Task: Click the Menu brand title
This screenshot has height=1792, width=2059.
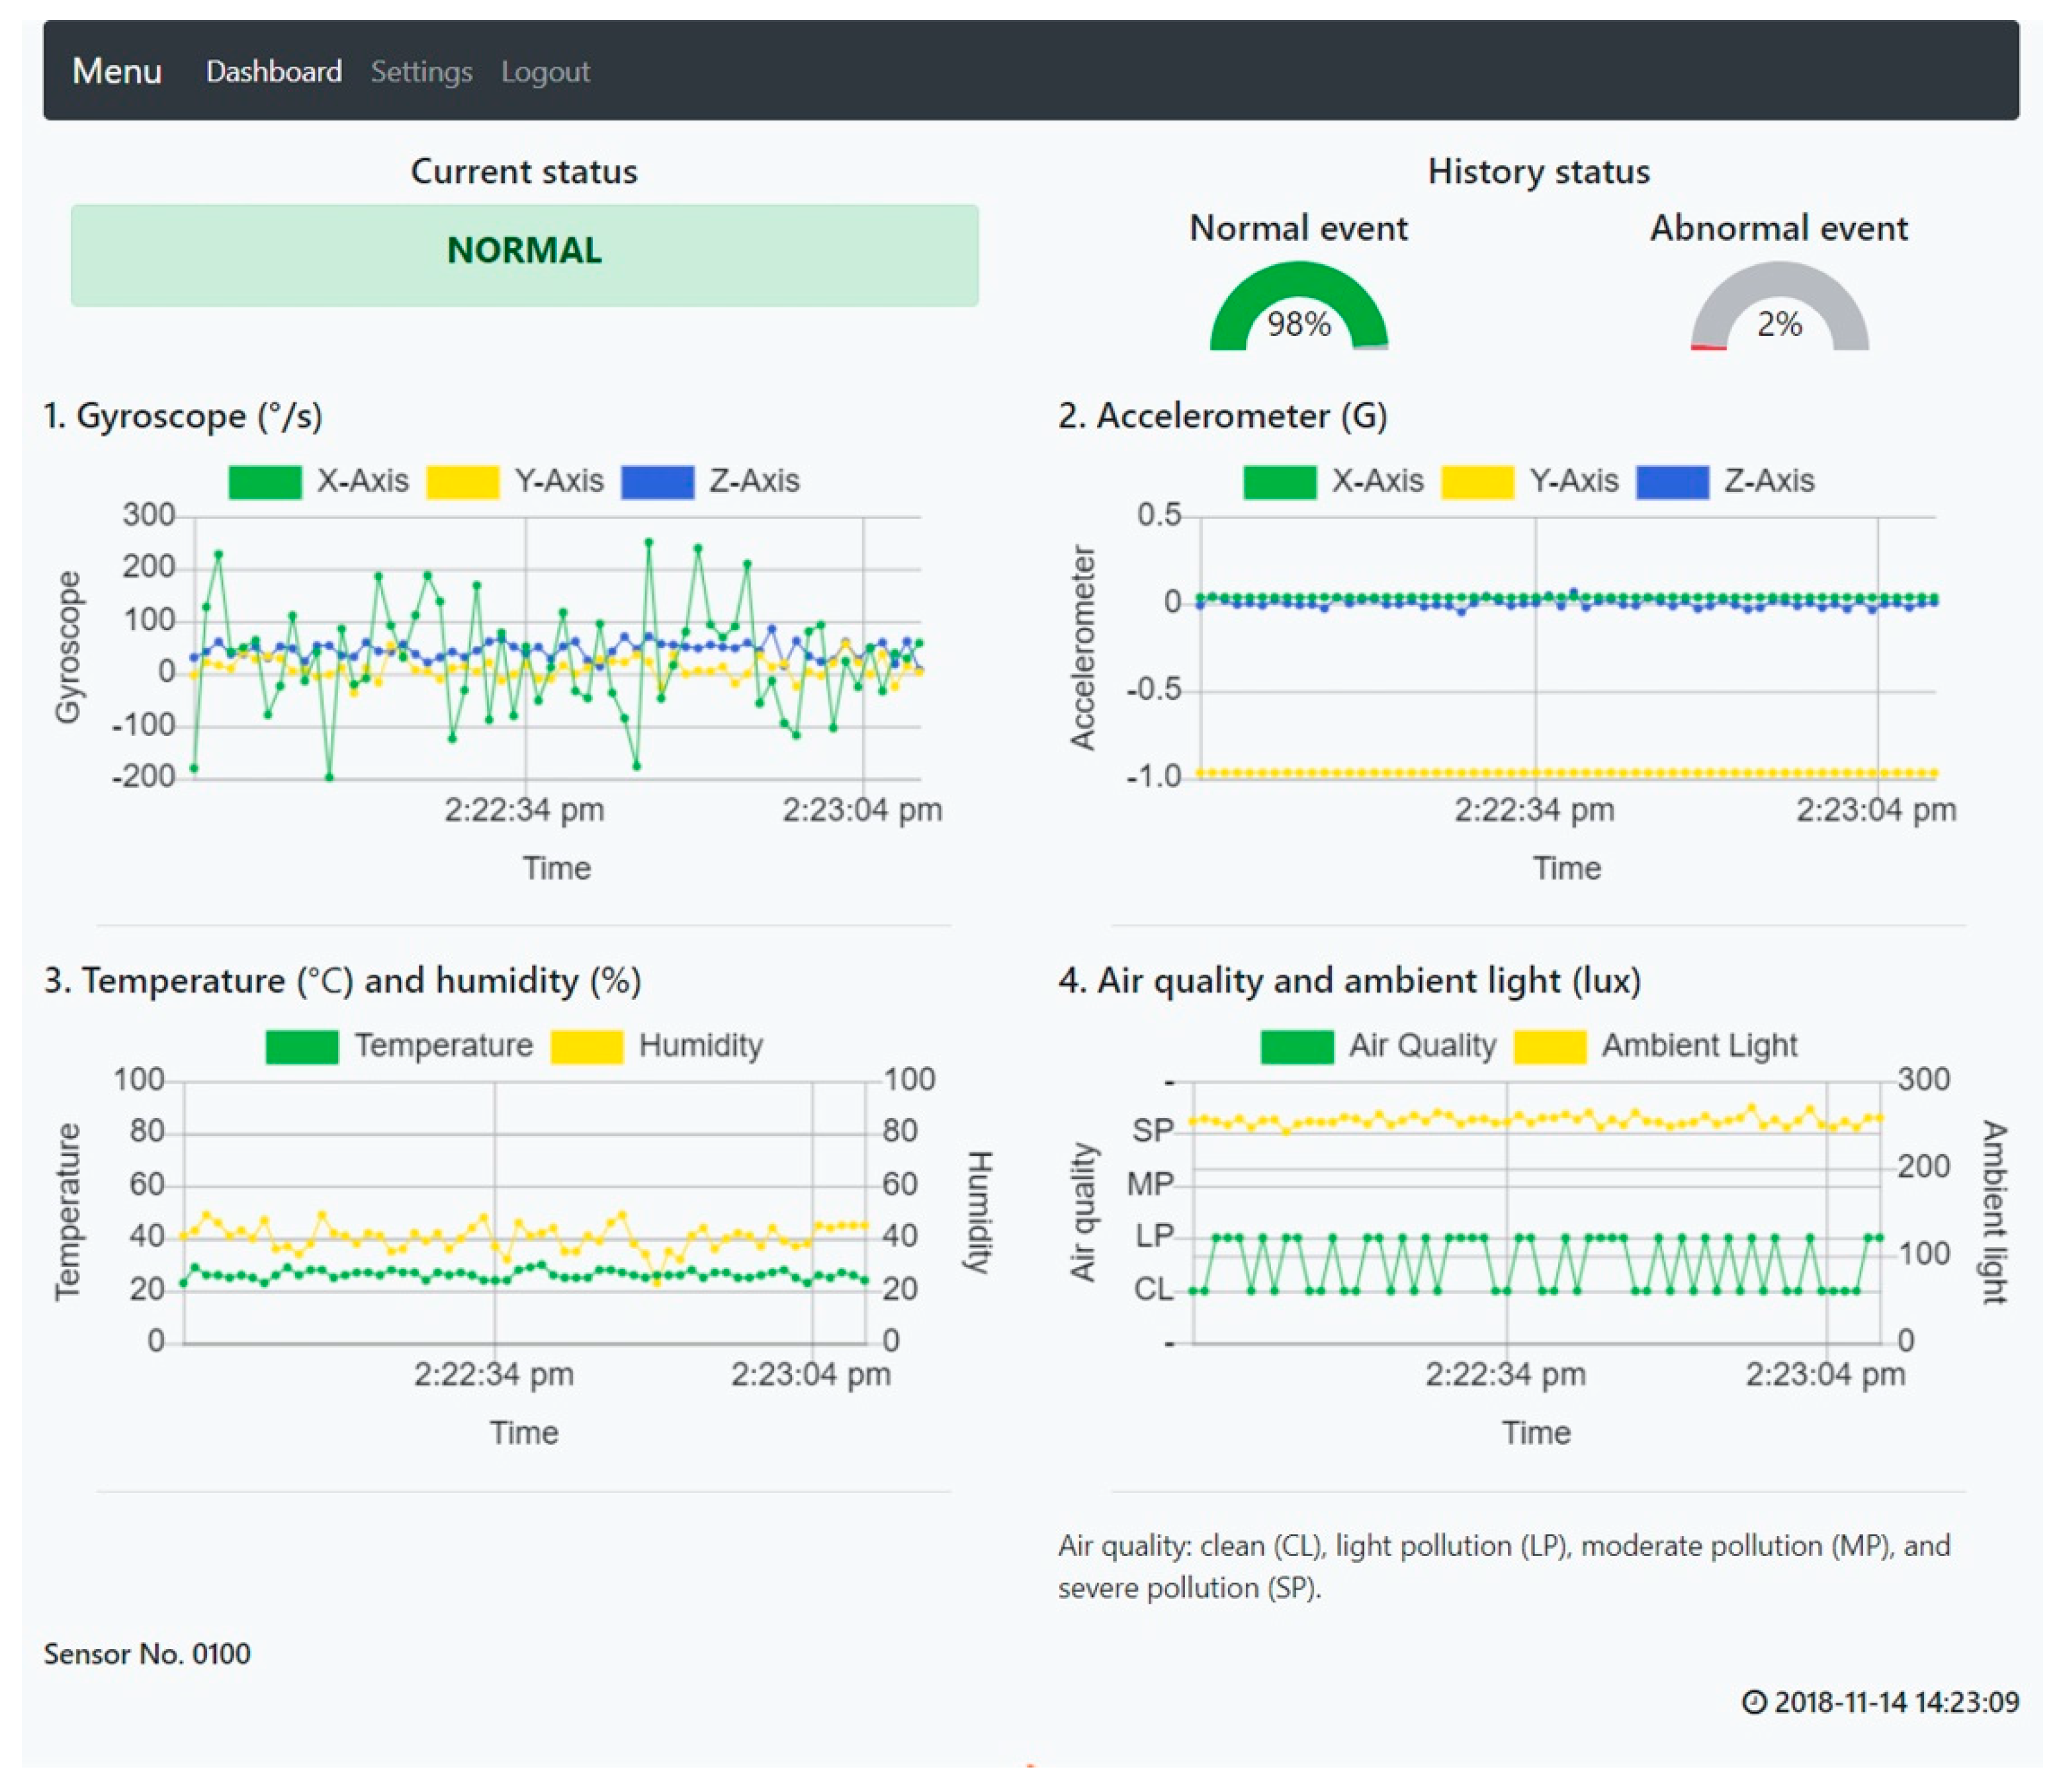Action: [117, 71]
